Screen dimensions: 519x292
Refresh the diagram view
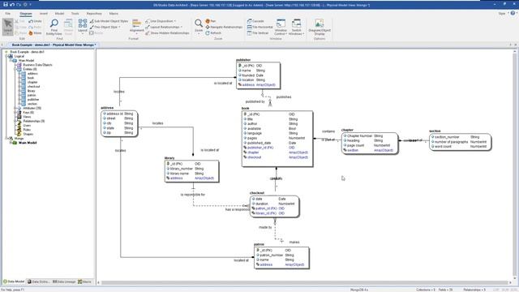[213, 33]
